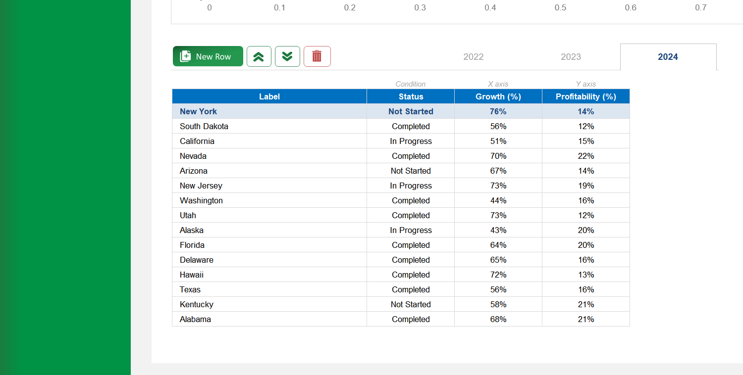Select the 2024 data tab

pyautogui.click(x=668, y=57)
